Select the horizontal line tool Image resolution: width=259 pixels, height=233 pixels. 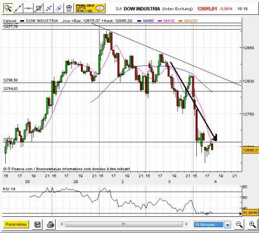[x=28, y=8]
